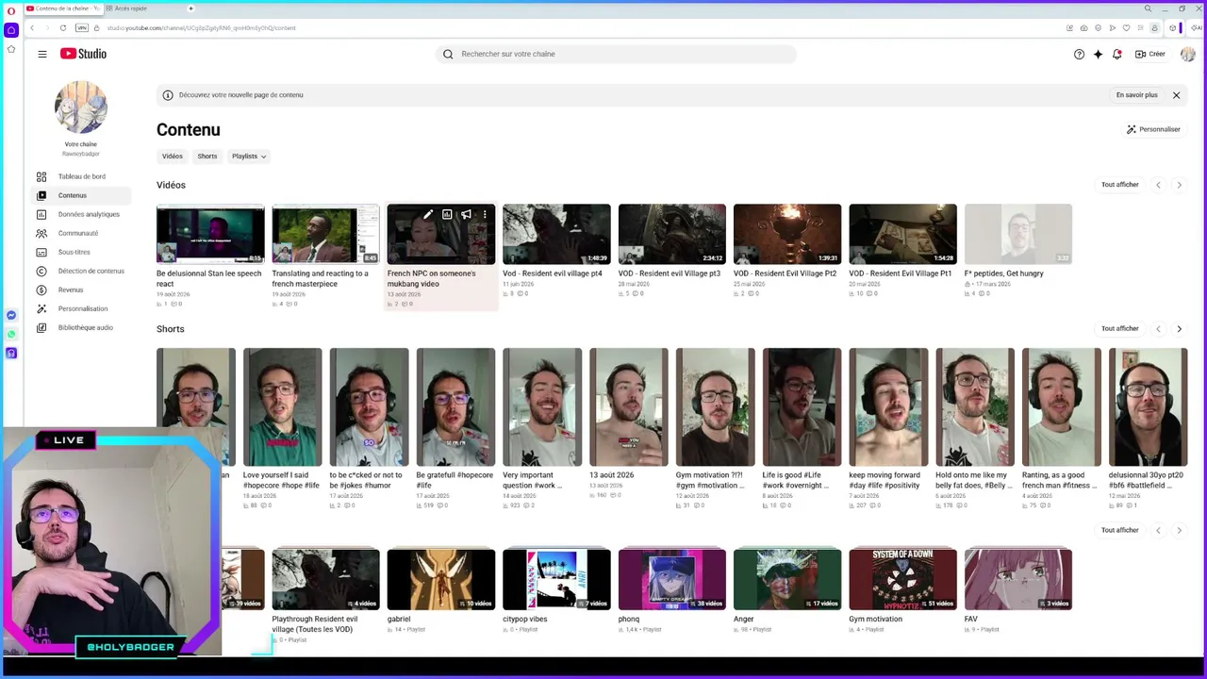The image size is (1207, 679).
Task: Select the Shorts filter chip
Action: tap(207, 157)
